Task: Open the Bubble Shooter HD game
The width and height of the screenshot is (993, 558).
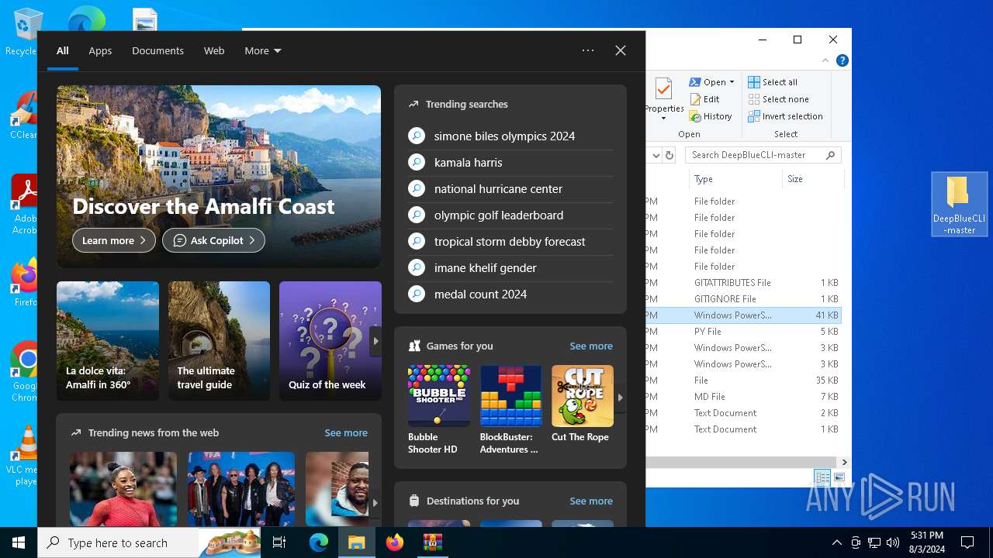Action: click(x=438, y=410)
